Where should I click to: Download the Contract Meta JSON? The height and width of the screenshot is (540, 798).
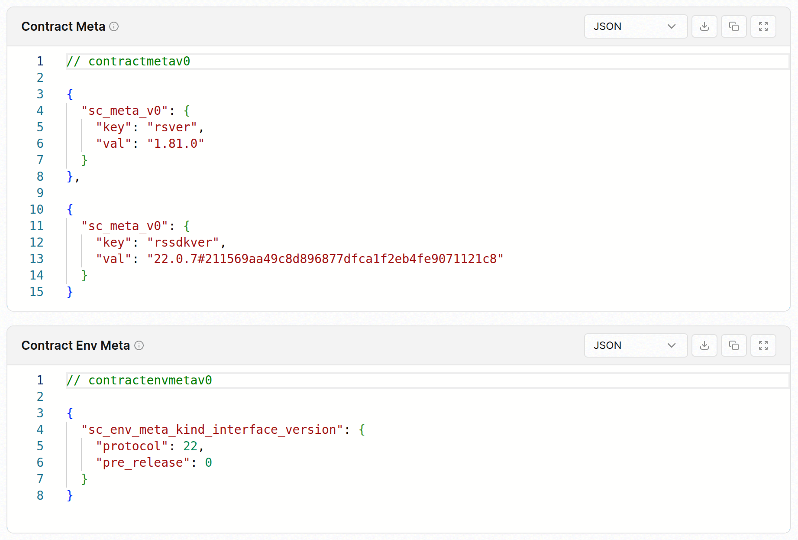coord(704,26)
